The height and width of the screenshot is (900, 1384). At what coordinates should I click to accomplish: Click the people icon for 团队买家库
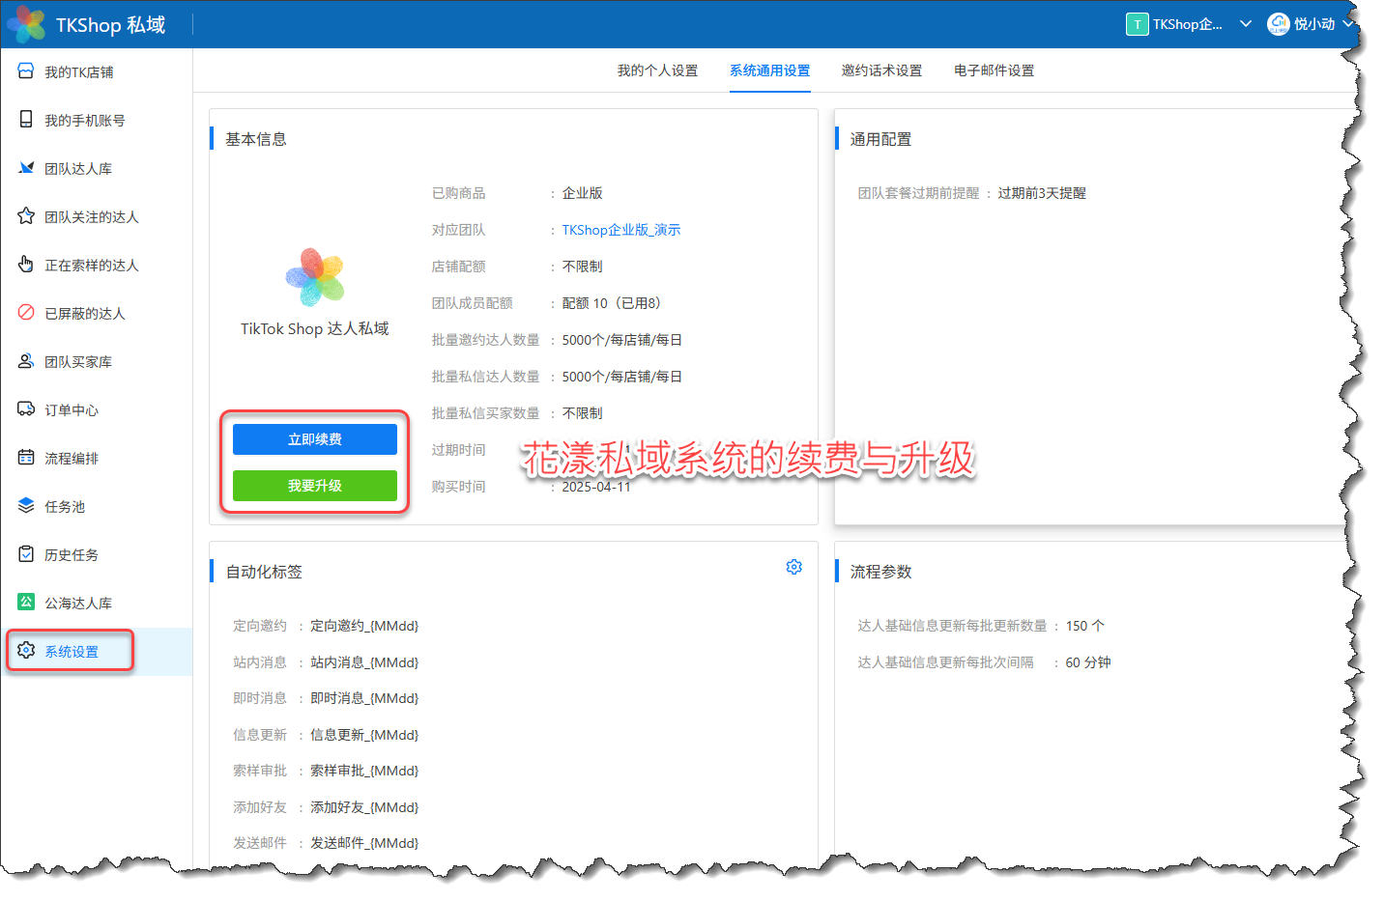click(26, 361)
